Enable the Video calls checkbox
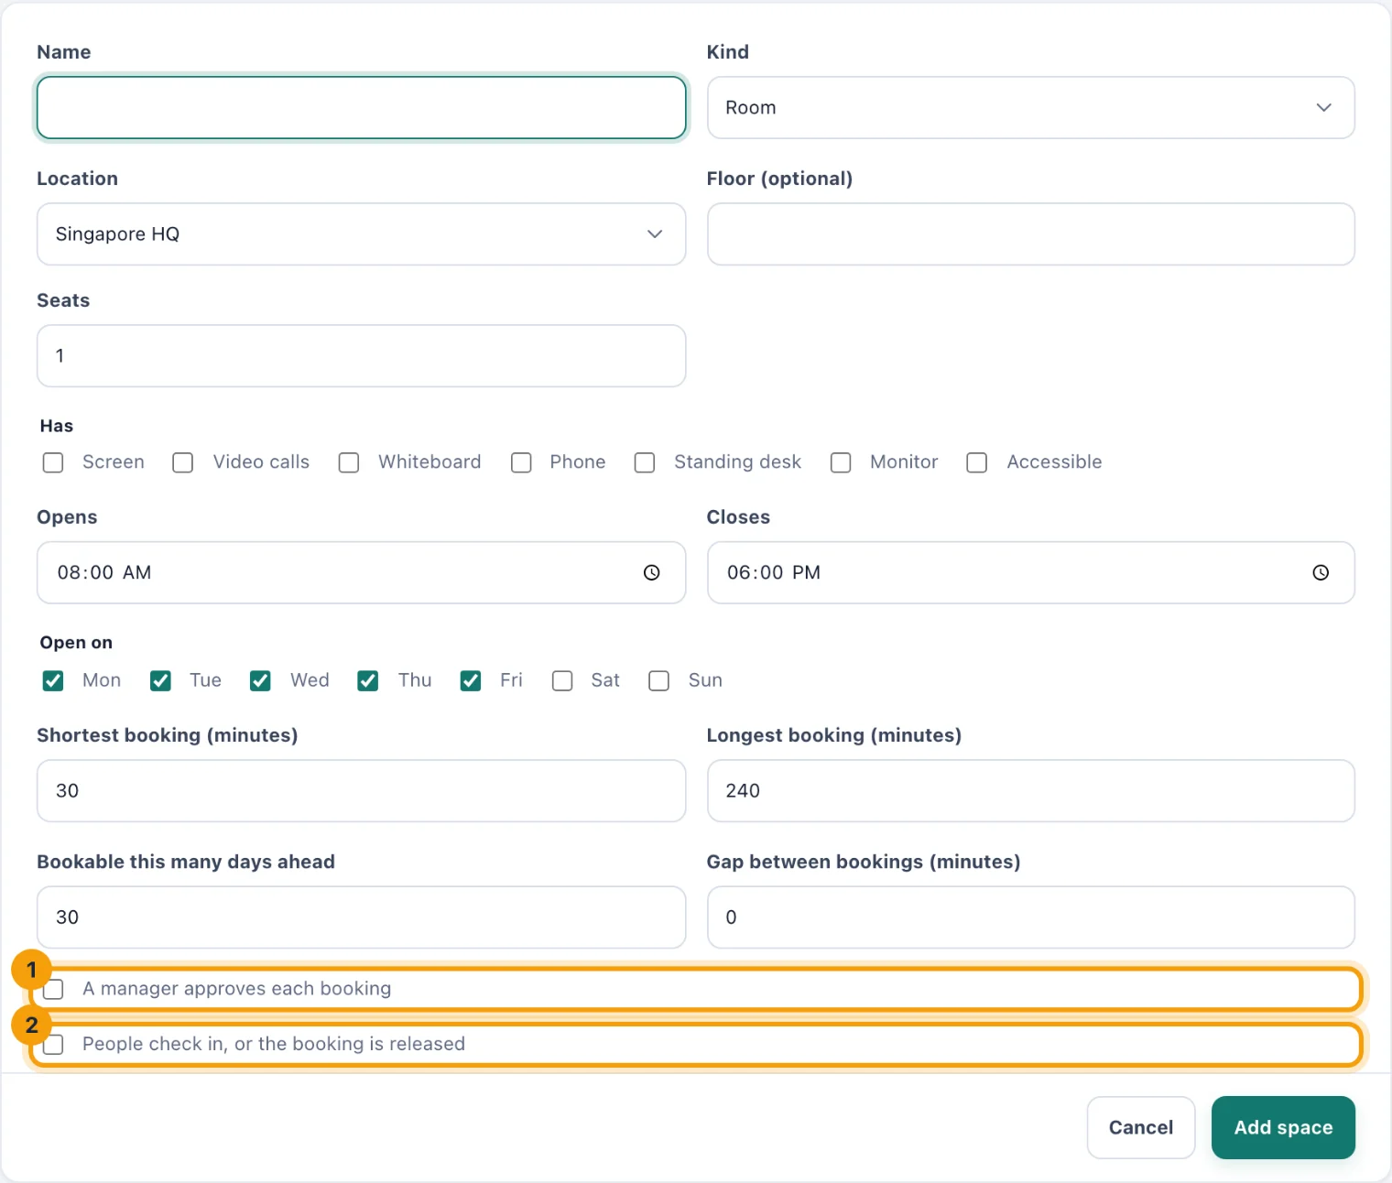1392x1183 pixels. pyautogui.click(x=183, y=462)
